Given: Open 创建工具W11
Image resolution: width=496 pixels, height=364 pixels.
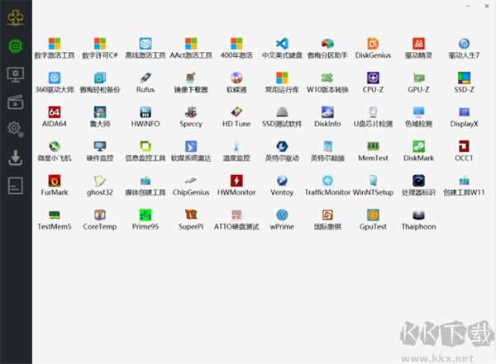Looking at the screenshot, I should pos(464,186).
